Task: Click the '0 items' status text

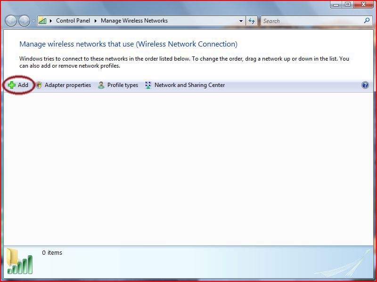Action: pos(52,253)
